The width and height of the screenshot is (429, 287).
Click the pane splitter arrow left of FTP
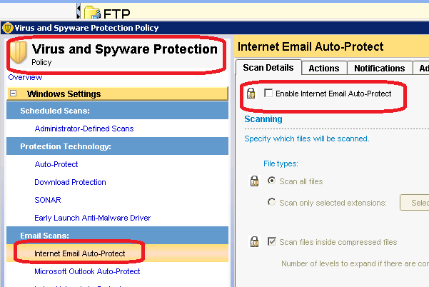79,11
